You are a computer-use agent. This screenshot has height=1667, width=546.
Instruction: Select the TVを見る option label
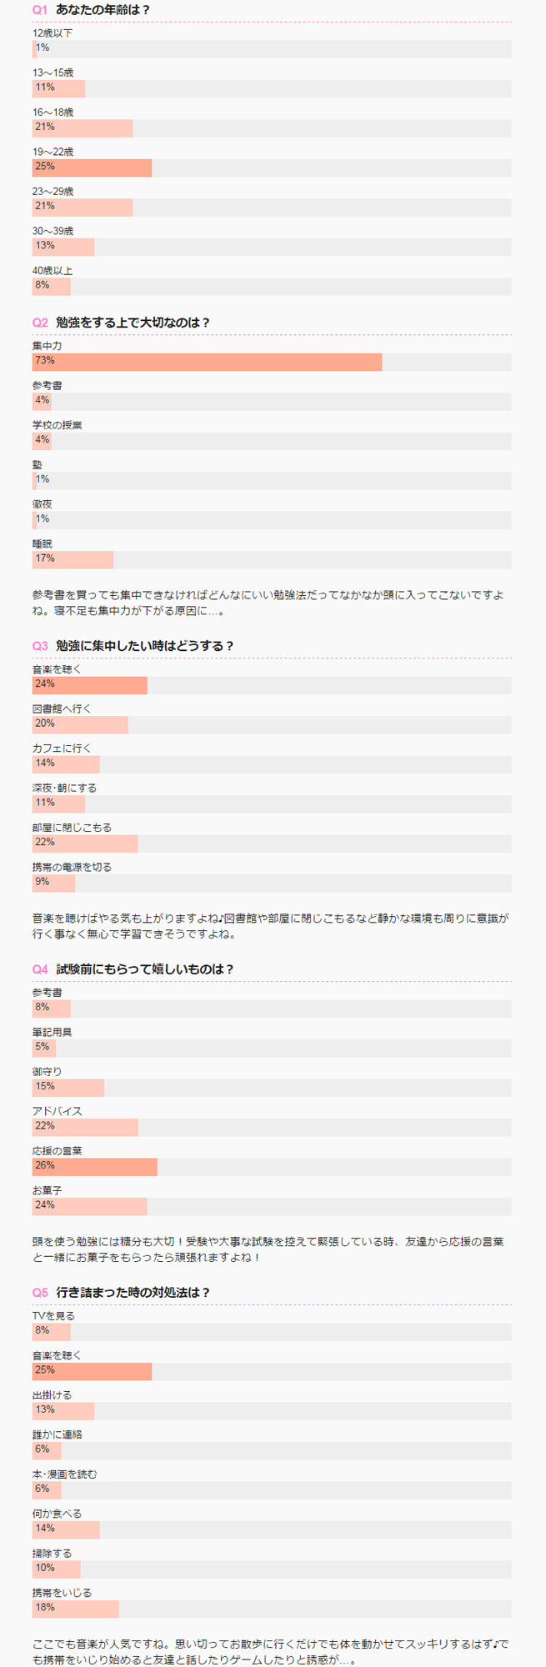click(53, 1316)
